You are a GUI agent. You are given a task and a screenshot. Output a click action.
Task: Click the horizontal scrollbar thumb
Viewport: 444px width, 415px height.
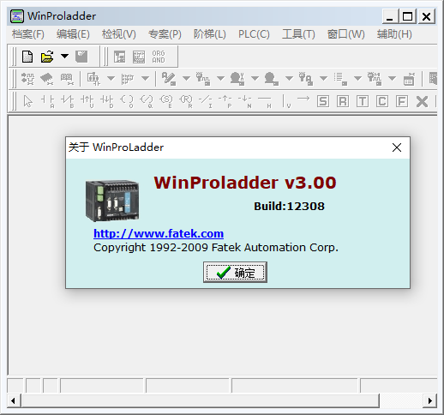200,400
